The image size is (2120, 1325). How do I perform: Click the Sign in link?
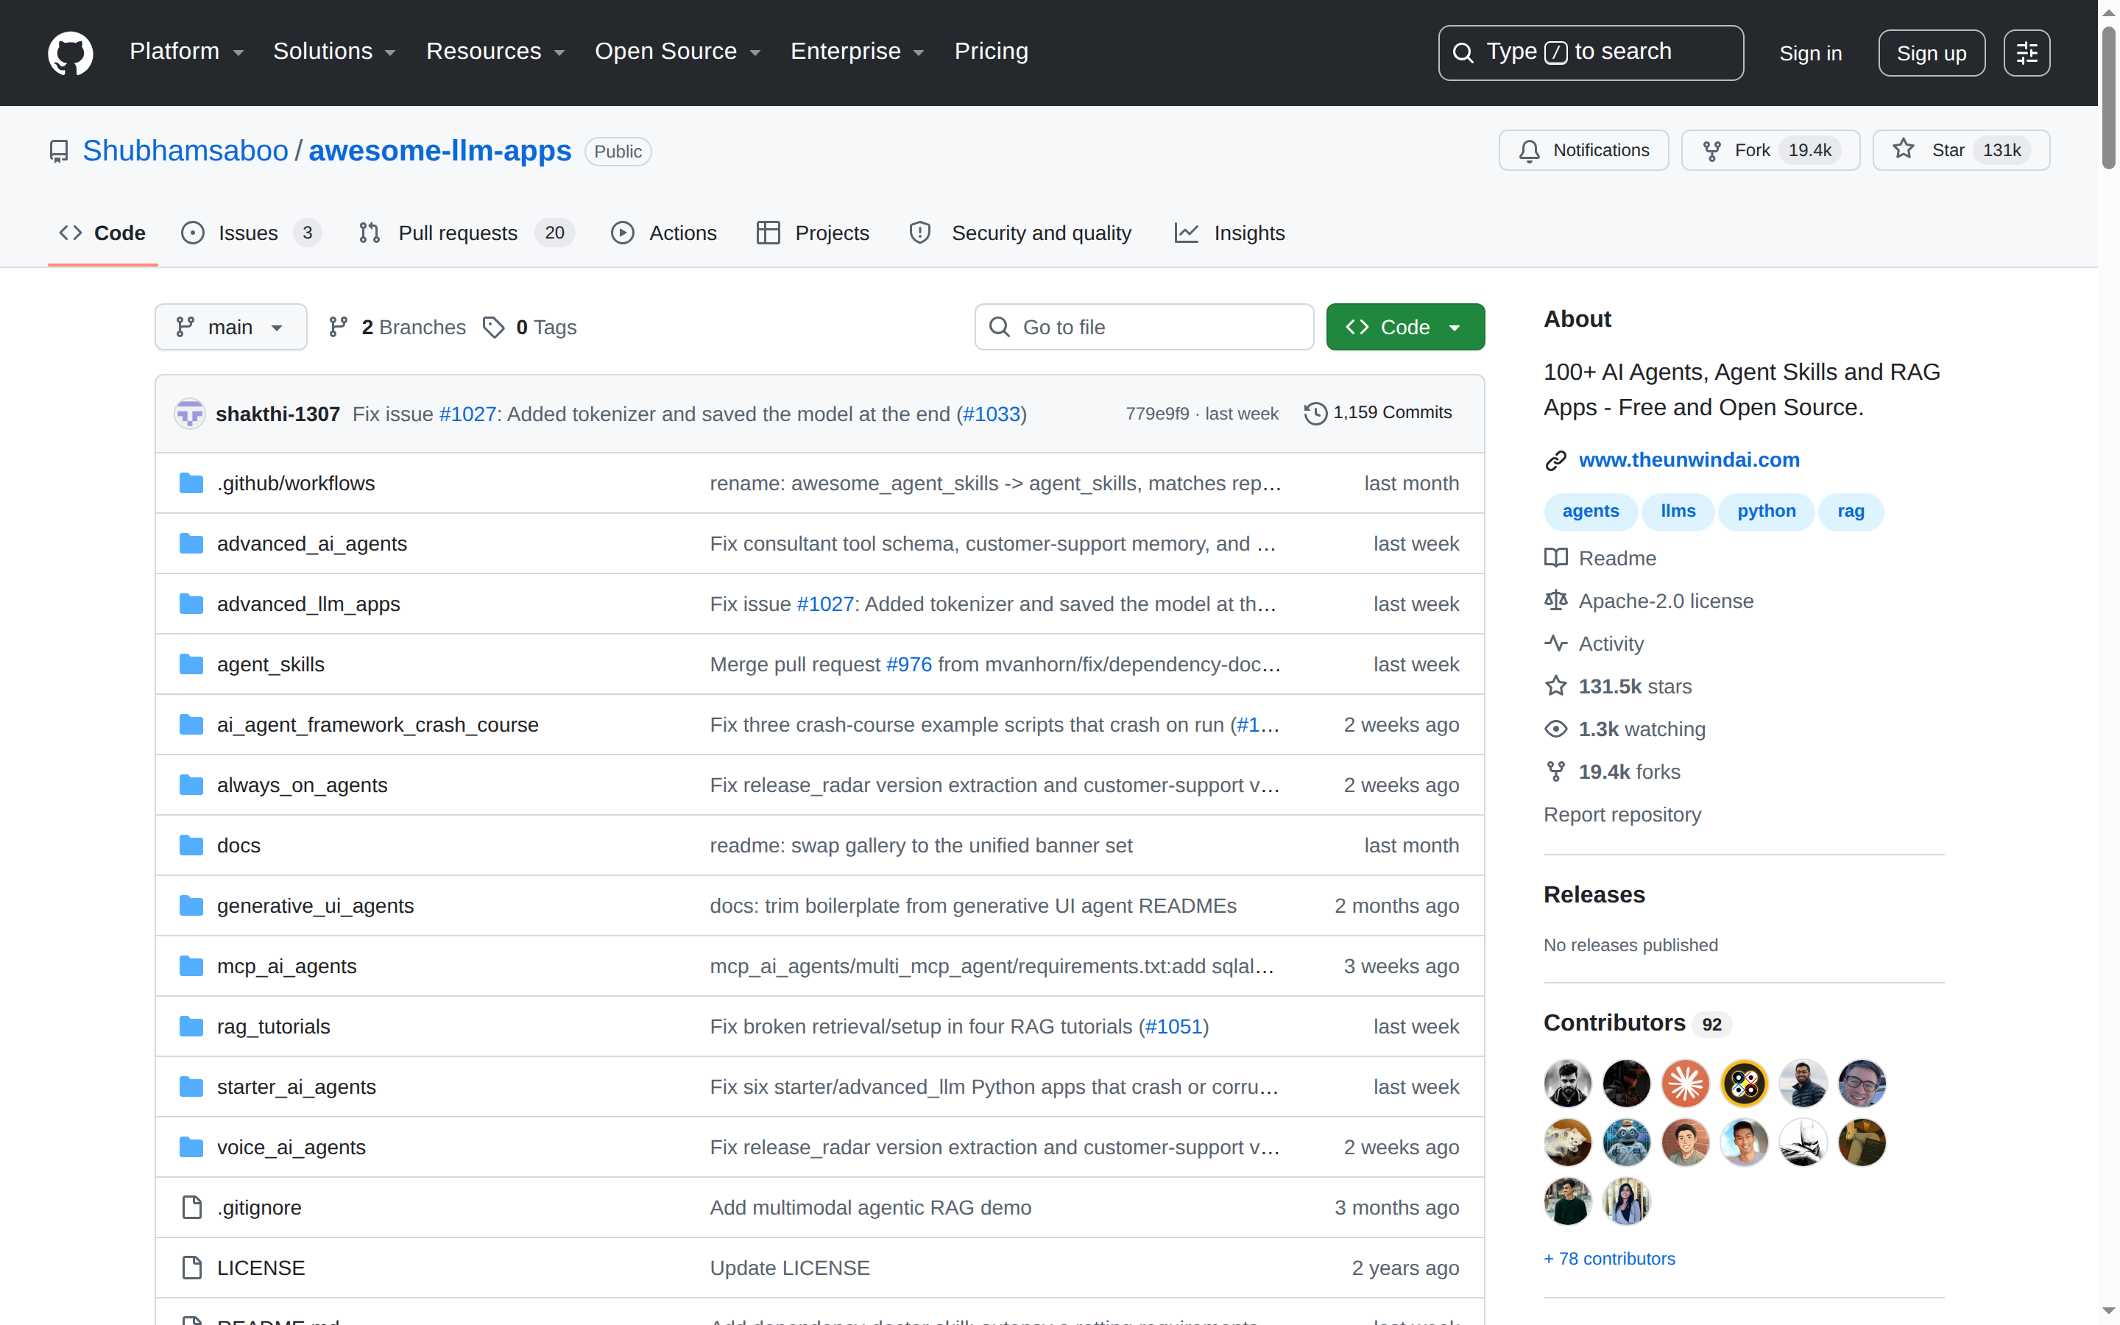[x=1810, y=54]
